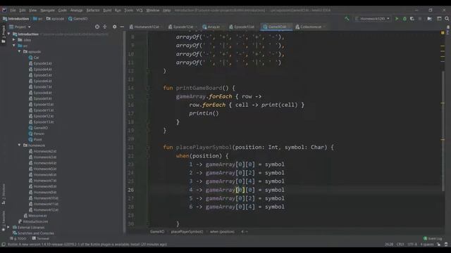Collapse the src folder
The image size is (451, 253).
click(14, 46)
